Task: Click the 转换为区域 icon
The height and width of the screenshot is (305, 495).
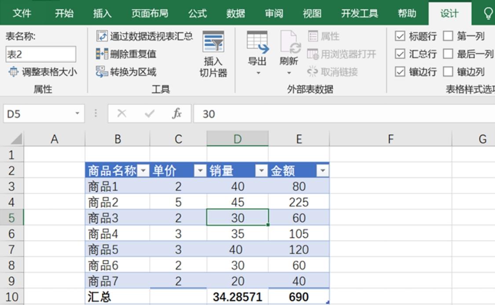Action: pyautogui.click(x=102, y=72)
